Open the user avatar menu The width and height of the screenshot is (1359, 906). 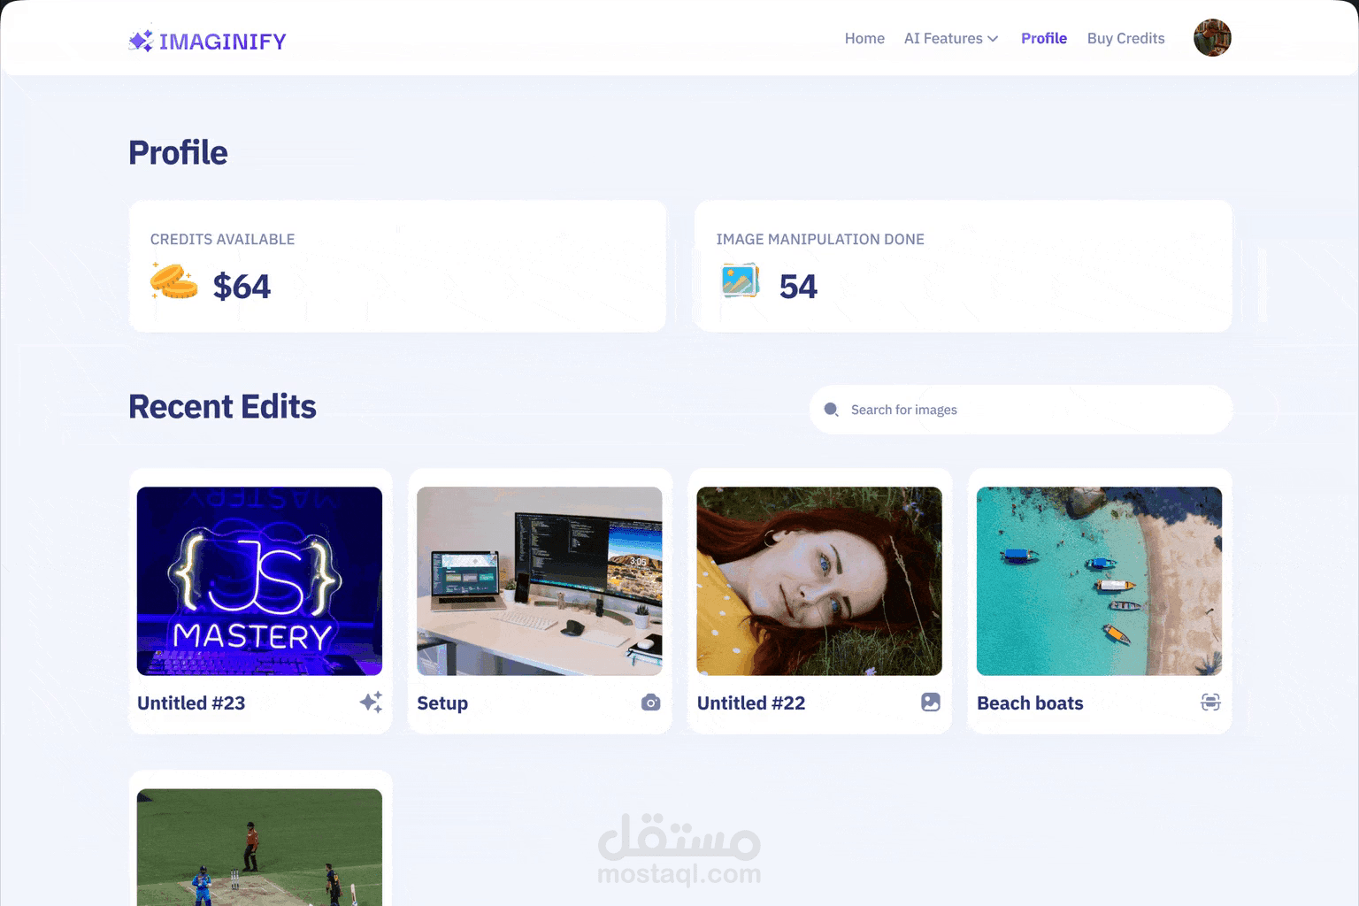[x=1212, y=38]
